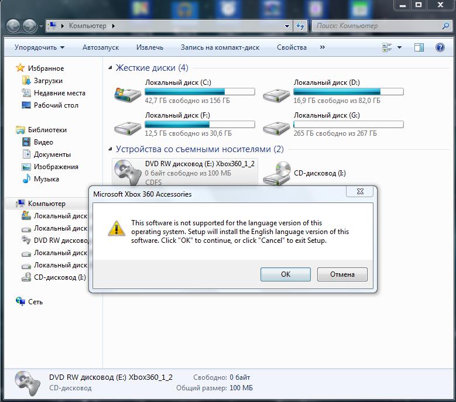
Task: Click the Общий размер: 100 МБ text
Action: pyautogui.click(x=214, y=388)
